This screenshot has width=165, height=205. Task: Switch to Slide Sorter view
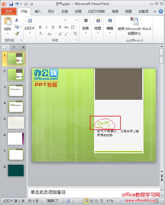[91, 201]
